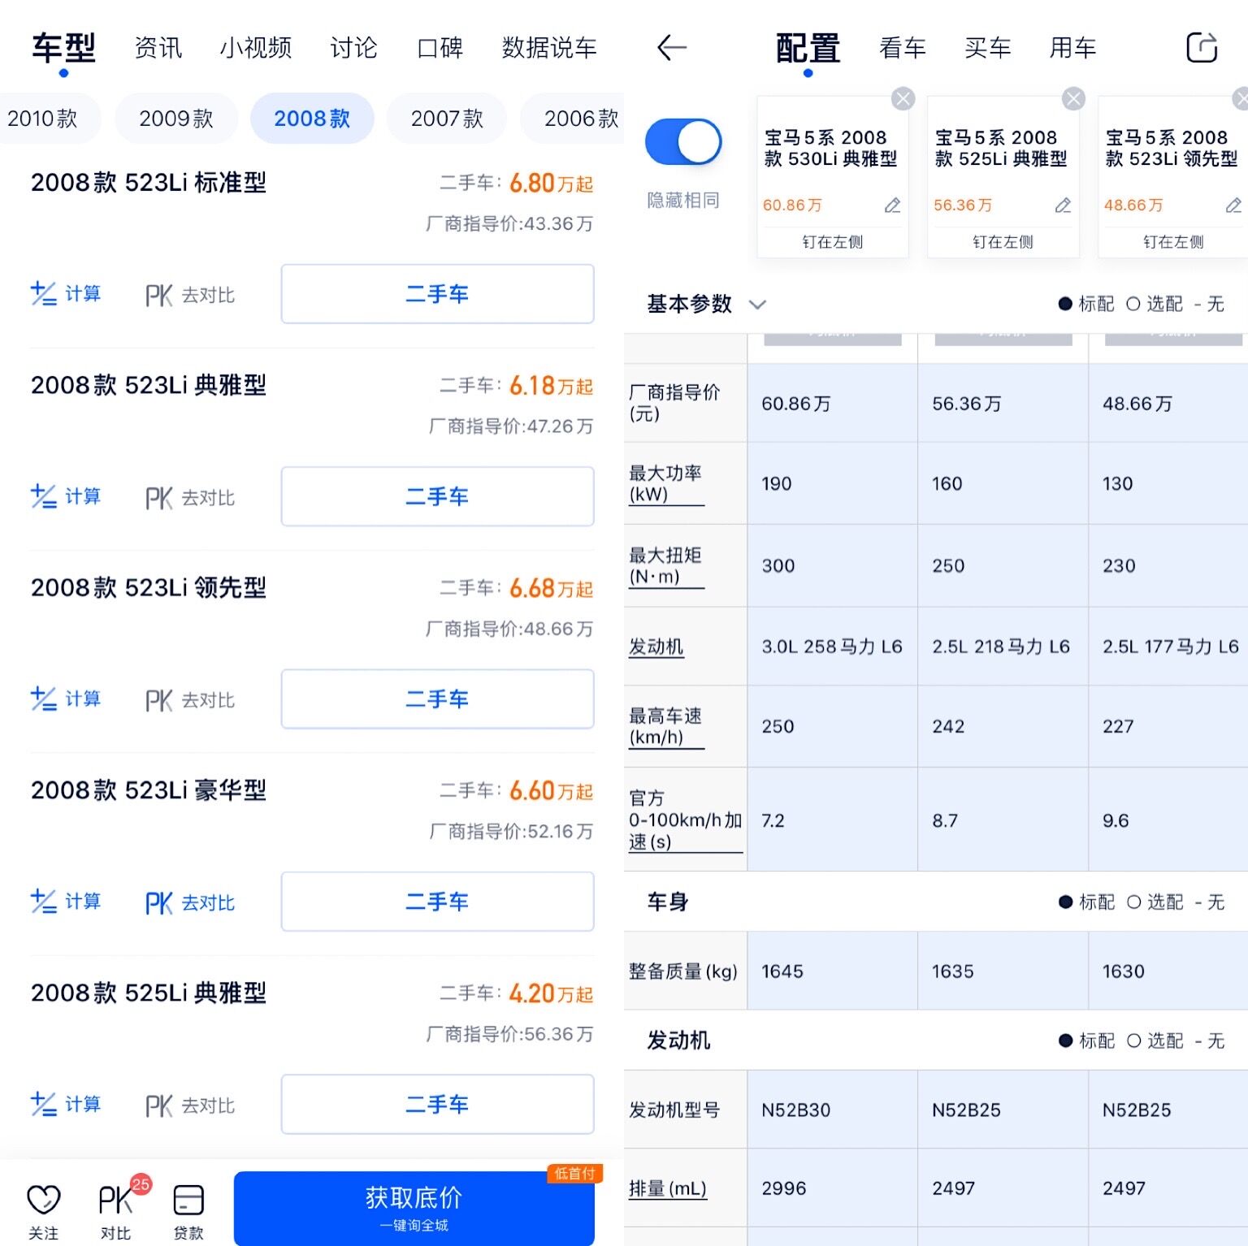Select the N52B30 engine model cell
Viewport: 1248px width, 1246px height.
click(833, 1110)
